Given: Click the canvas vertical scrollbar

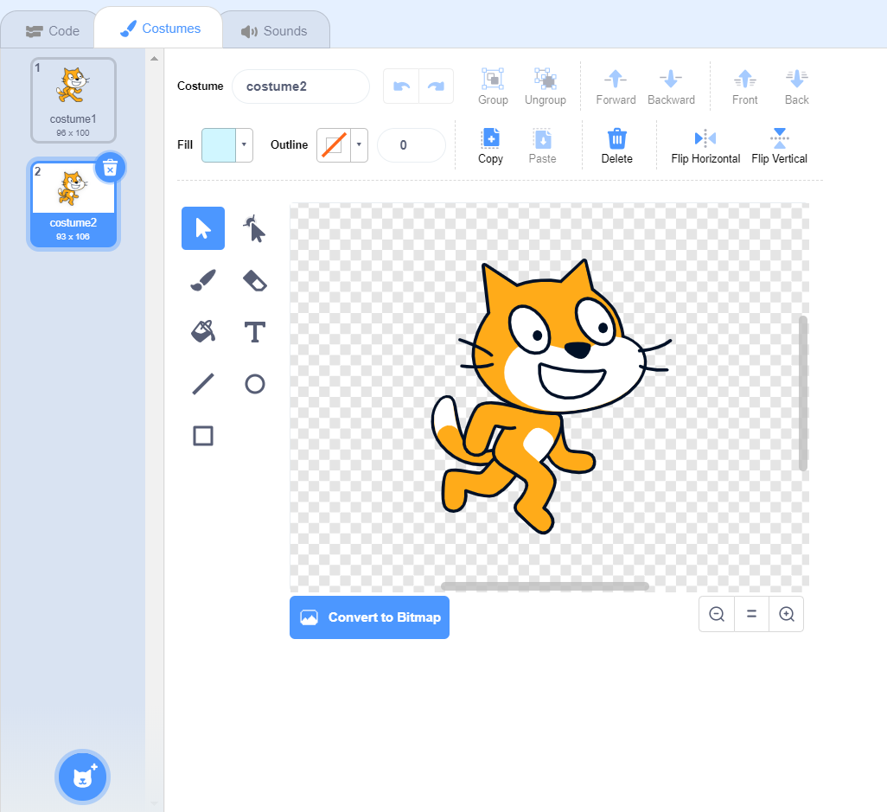Looking at the screenshot, I should 803,393.
